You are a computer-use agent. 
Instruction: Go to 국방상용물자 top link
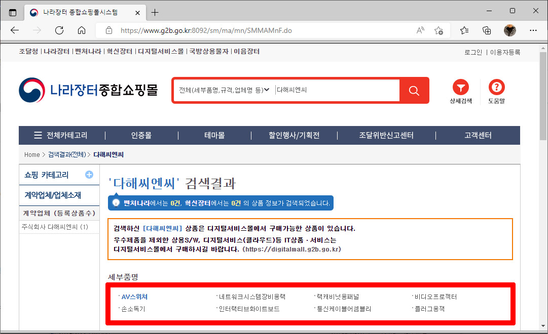(209, 51)
